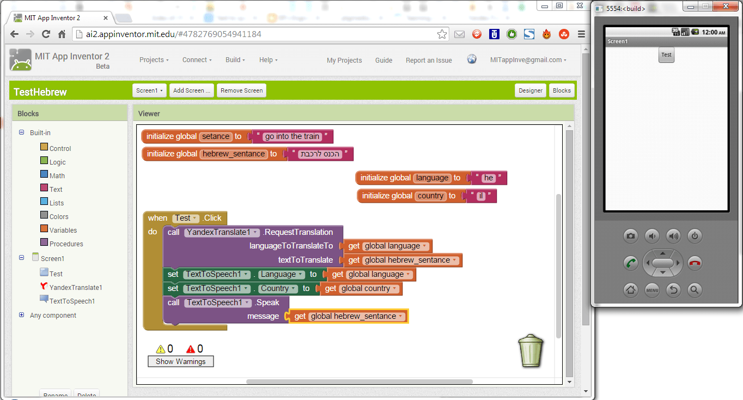Expand Any component tree node

22,315
